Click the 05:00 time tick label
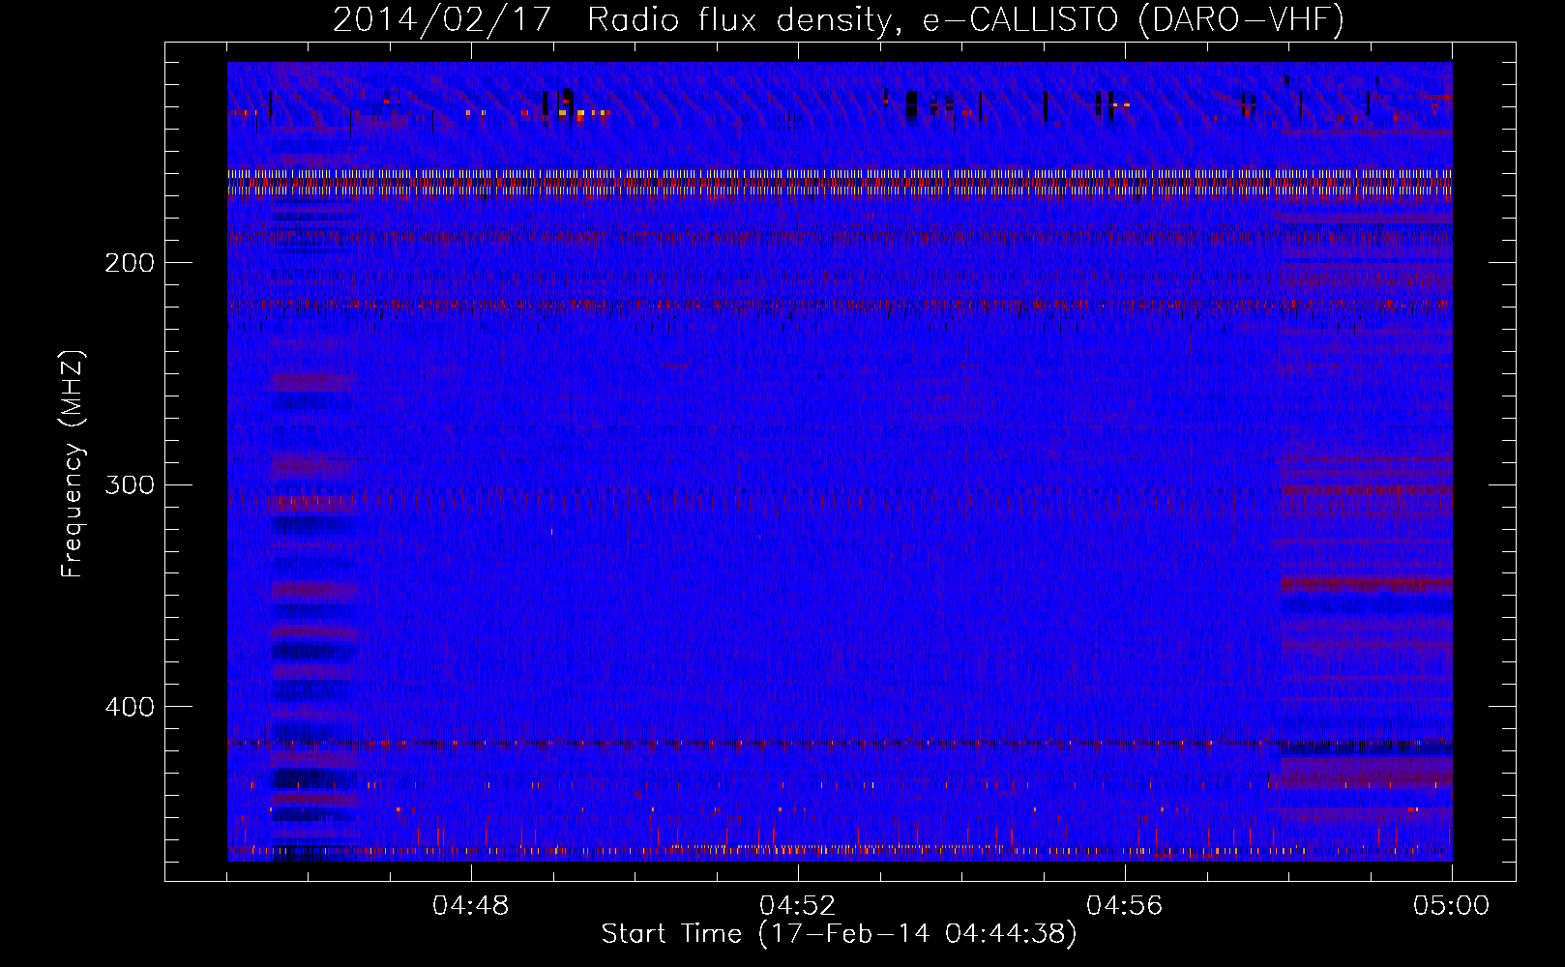Screen dimensions: 1565x967 tap(1451, 906)
